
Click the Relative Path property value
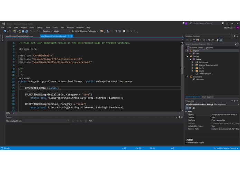click(x=225, y=129)
